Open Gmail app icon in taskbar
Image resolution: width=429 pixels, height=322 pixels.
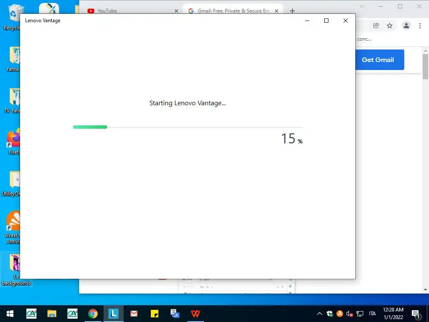coord(134,314)
